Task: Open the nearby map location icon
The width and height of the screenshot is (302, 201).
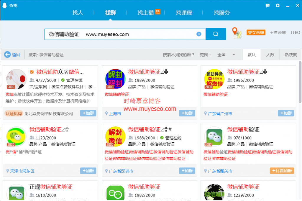Action: 237,33
